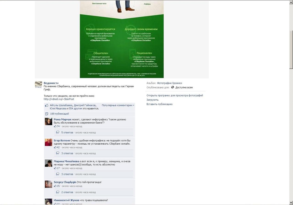Click the Sberbank infographic photo
The image size is (293, 205).
tap(122, 39)
